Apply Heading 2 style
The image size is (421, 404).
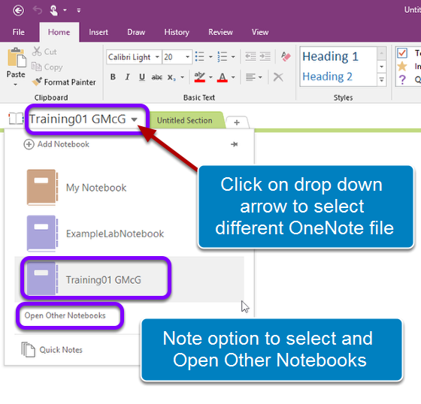(x=327, y=77)
